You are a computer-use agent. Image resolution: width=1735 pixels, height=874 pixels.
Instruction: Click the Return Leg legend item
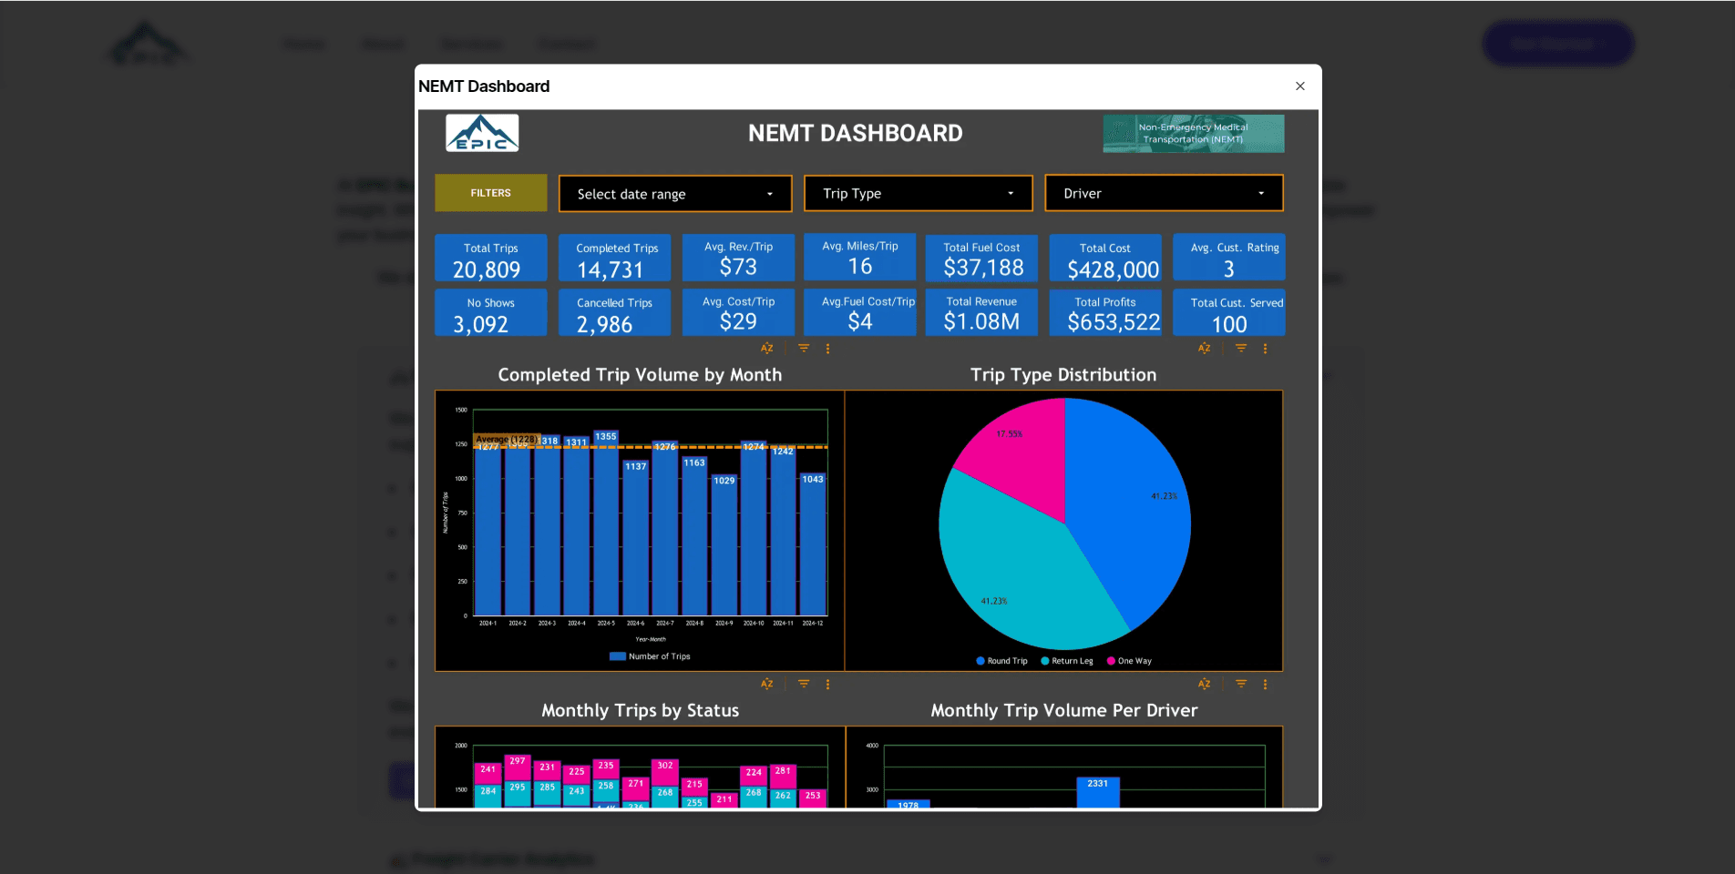point(1067,661)
